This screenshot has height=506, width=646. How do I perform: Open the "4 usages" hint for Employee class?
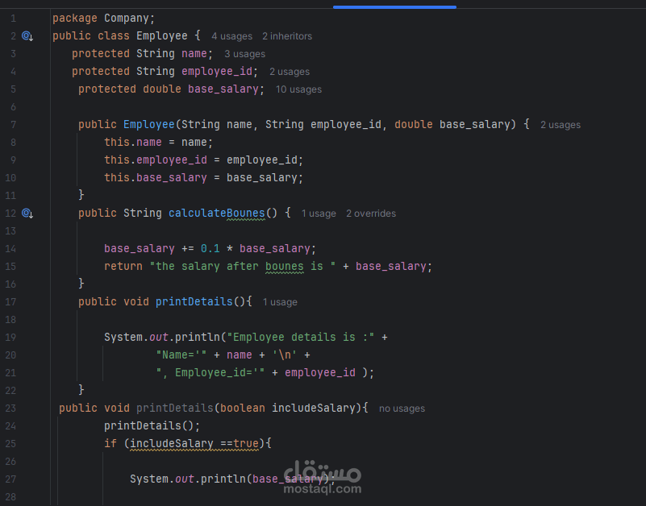coord(231,36)
